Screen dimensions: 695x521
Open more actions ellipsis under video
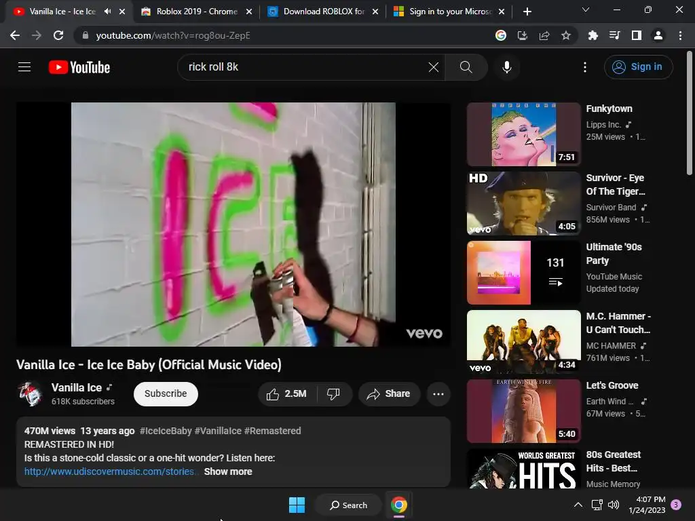[x=438, y=394]
